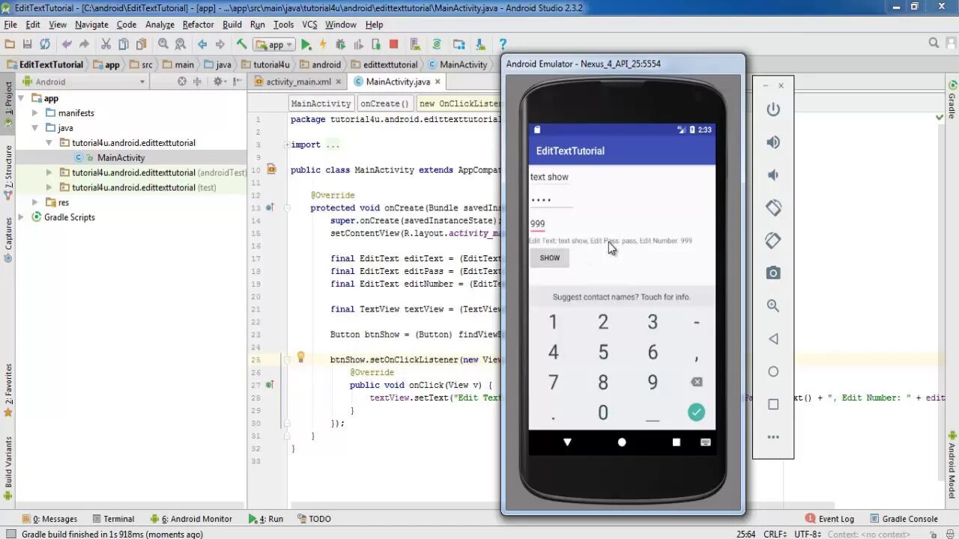Select MainActivity in the project tree
The width and height of the screenshot is (959, 539).
(x=121, y=158)
